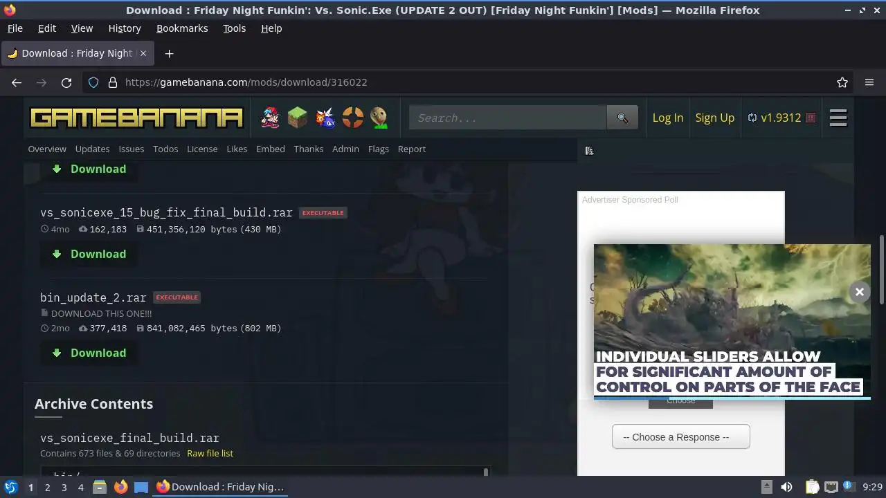Go to the Todos tab
The image size is (886, 498).
(165, 149)
